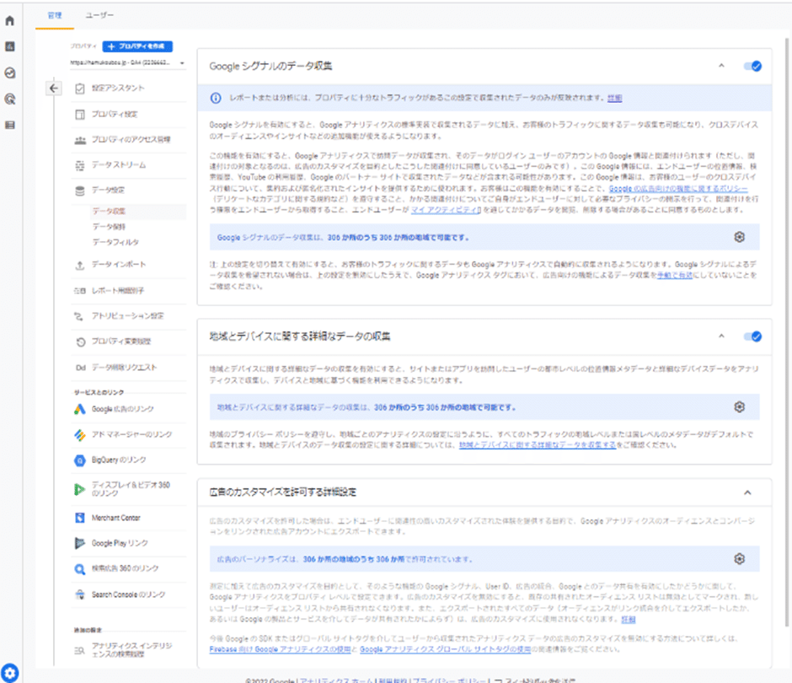Click the BigQuery のリンク hexagon icon
Viewport: 792px width, 683px height.
coord(80,460)
